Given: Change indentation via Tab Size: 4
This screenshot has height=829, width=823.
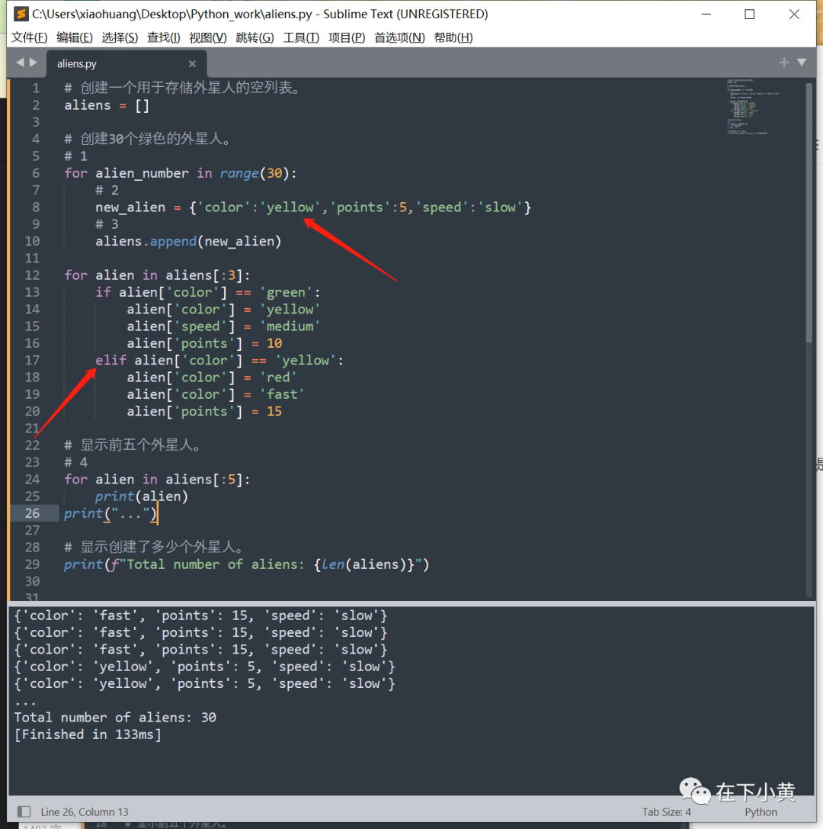Looking at the screenshot, I should click(x=666, y=811).
